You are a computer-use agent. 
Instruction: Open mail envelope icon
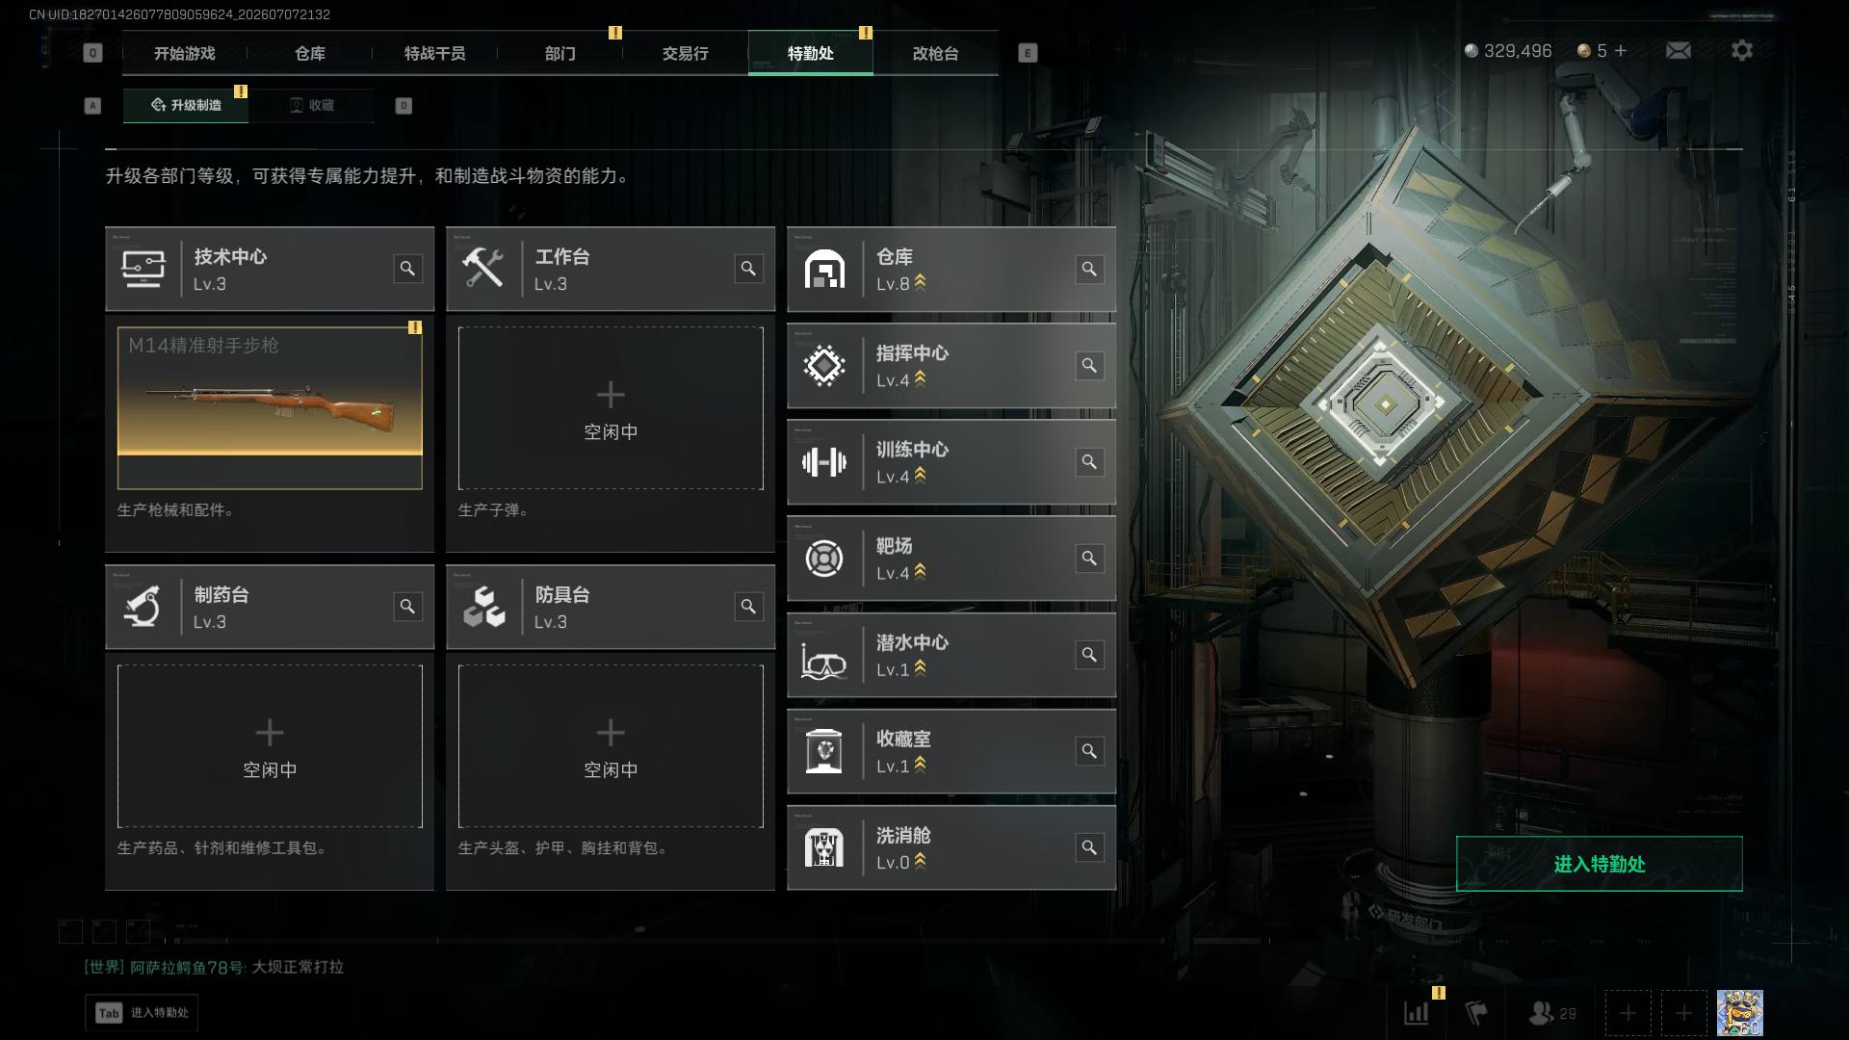[1679, 50]
